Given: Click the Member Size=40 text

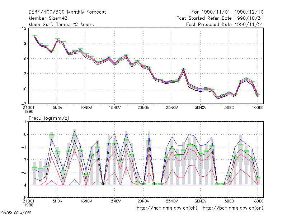Looking at the screenshot, I should [48, 18].
